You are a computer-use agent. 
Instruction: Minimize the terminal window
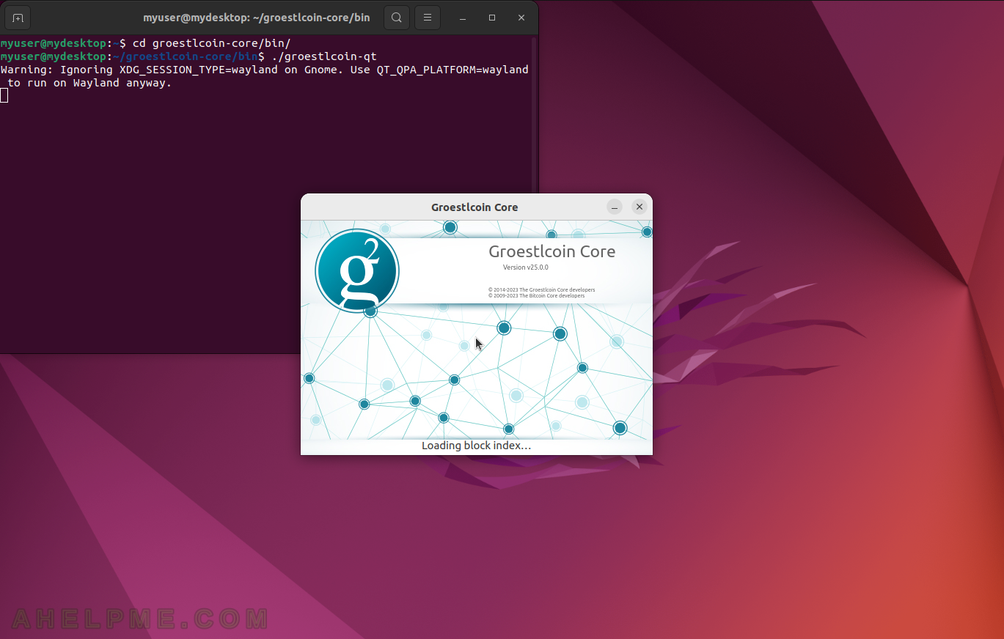(x=463, y=18)
